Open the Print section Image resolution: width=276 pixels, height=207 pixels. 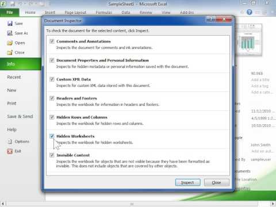click(x=11, y=103)
